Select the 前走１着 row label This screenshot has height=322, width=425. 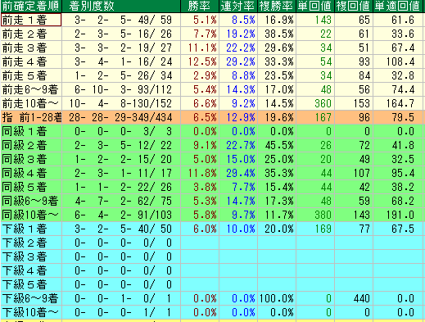(31, 20)
